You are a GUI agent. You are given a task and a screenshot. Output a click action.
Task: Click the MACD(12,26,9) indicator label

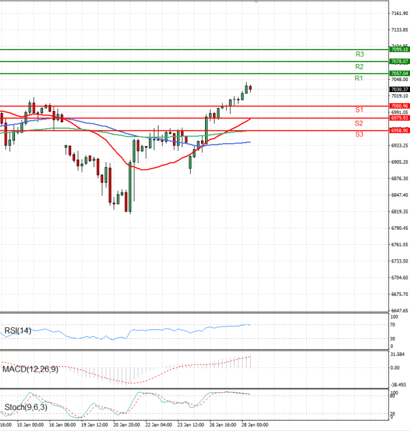pyautogui.click(x=29, y=369)
